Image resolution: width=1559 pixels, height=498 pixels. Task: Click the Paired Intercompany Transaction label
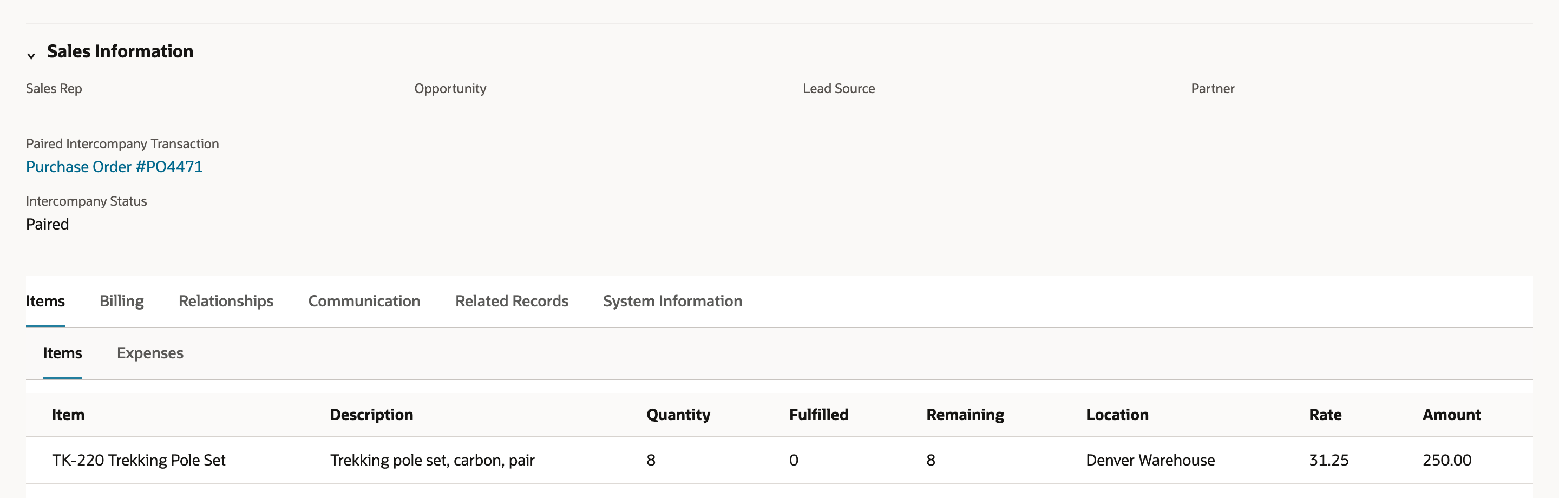pos(122,144)
